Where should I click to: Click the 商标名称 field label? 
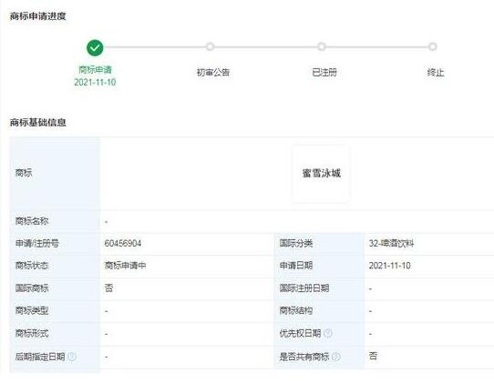click(x=32, y=221)
